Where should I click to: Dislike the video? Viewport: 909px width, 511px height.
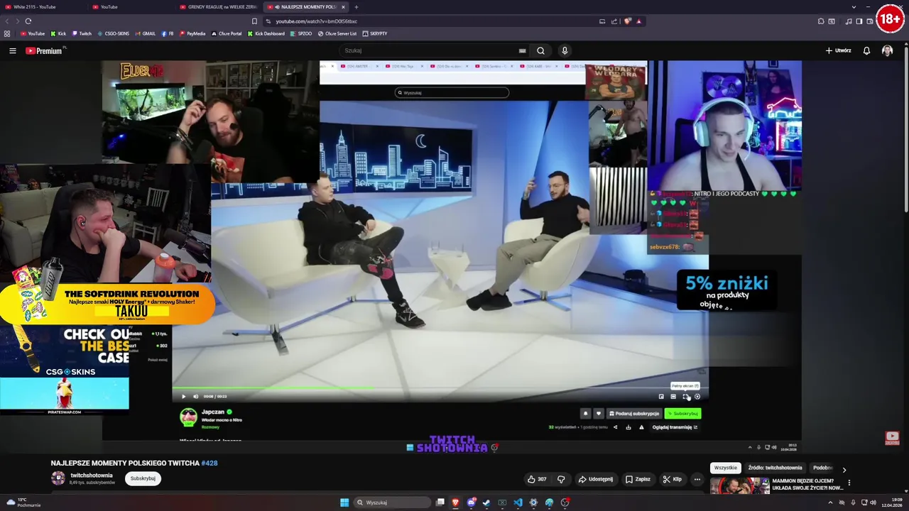(x=561, y=479)
